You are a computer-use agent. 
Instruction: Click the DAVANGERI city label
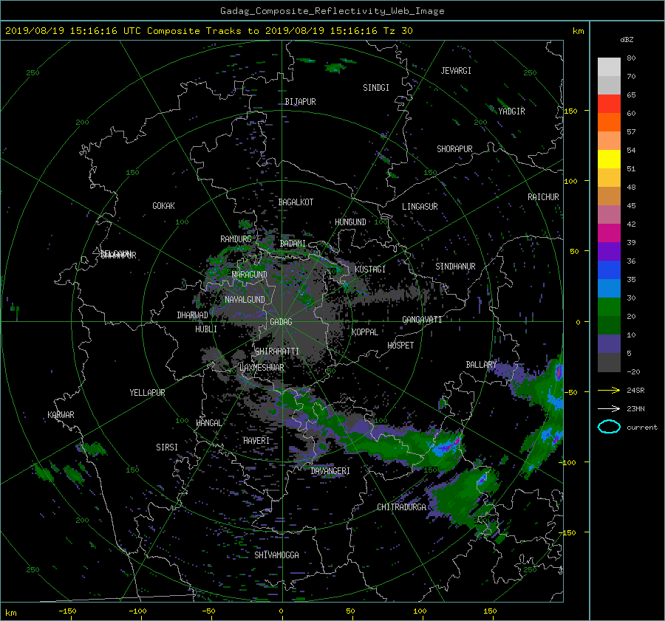[330, 471]
